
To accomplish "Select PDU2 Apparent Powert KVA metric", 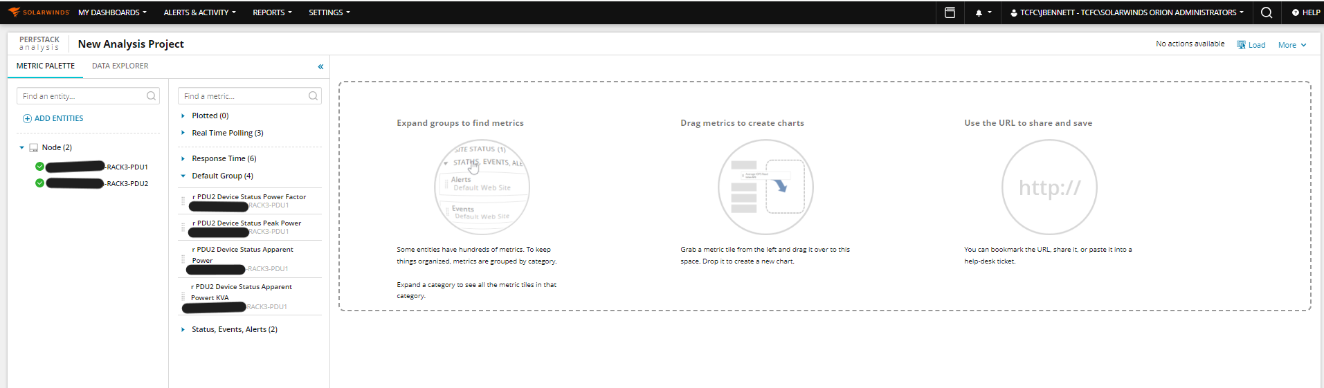I will pyautogui.click(x=250, y=297).
